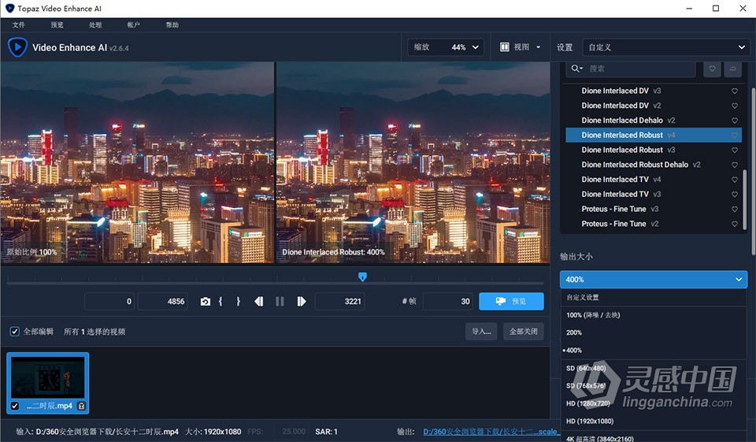The height and width of the screenshot is (442, 756).
Task: Set trim end with the right brace icon
Action: point(238,302)
